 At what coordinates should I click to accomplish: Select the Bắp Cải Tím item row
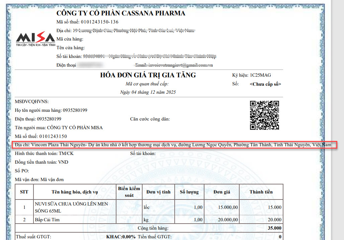pyautogui.click(x=47, y=220)
